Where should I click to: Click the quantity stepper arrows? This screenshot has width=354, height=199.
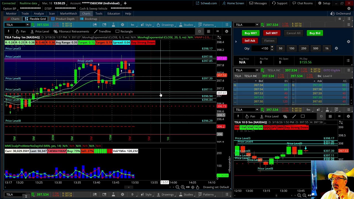tap(272, 48)
